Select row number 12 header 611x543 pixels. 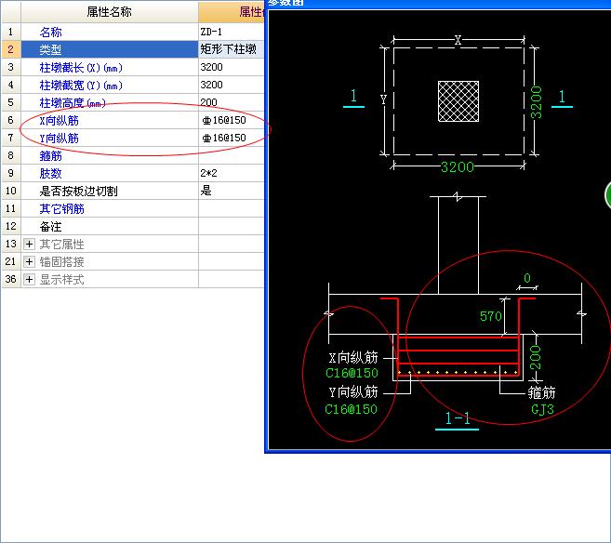[x=11, y=226]
